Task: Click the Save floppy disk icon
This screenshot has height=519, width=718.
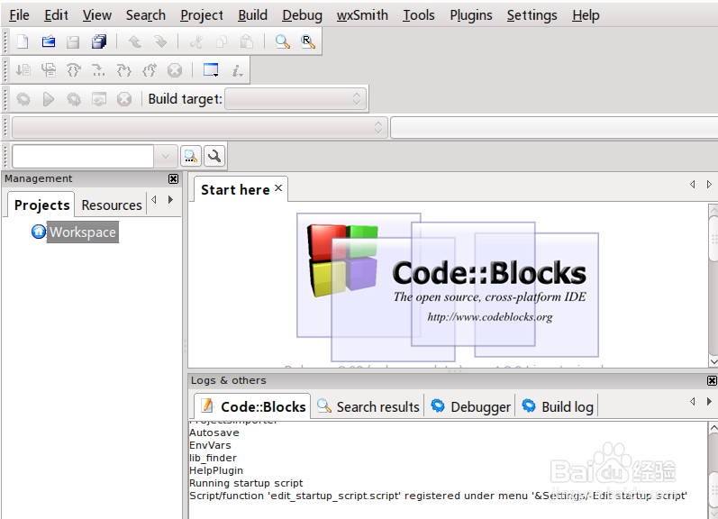Action: click(x=73, y=41)
